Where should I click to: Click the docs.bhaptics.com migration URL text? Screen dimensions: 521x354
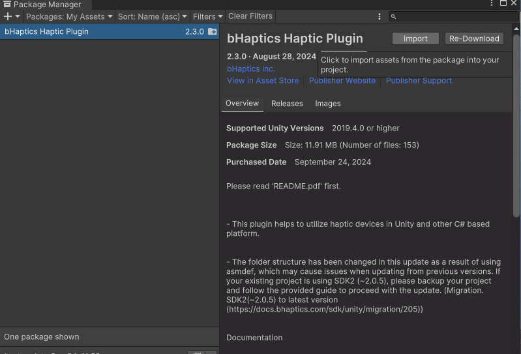click(x=325, y=309)
